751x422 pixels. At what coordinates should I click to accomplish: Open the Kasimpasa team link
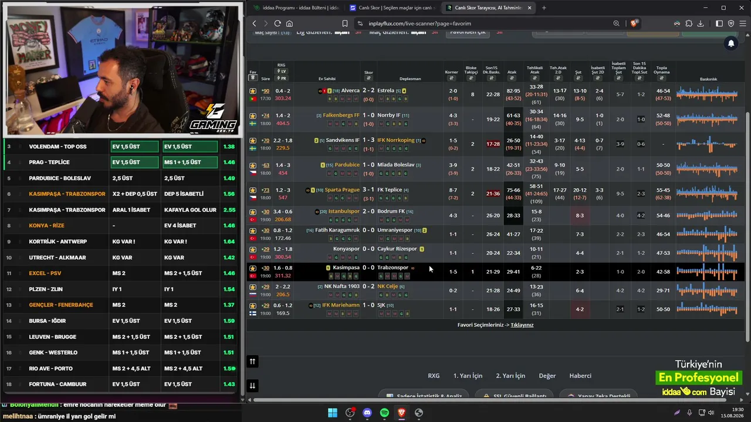click(346, 268)
